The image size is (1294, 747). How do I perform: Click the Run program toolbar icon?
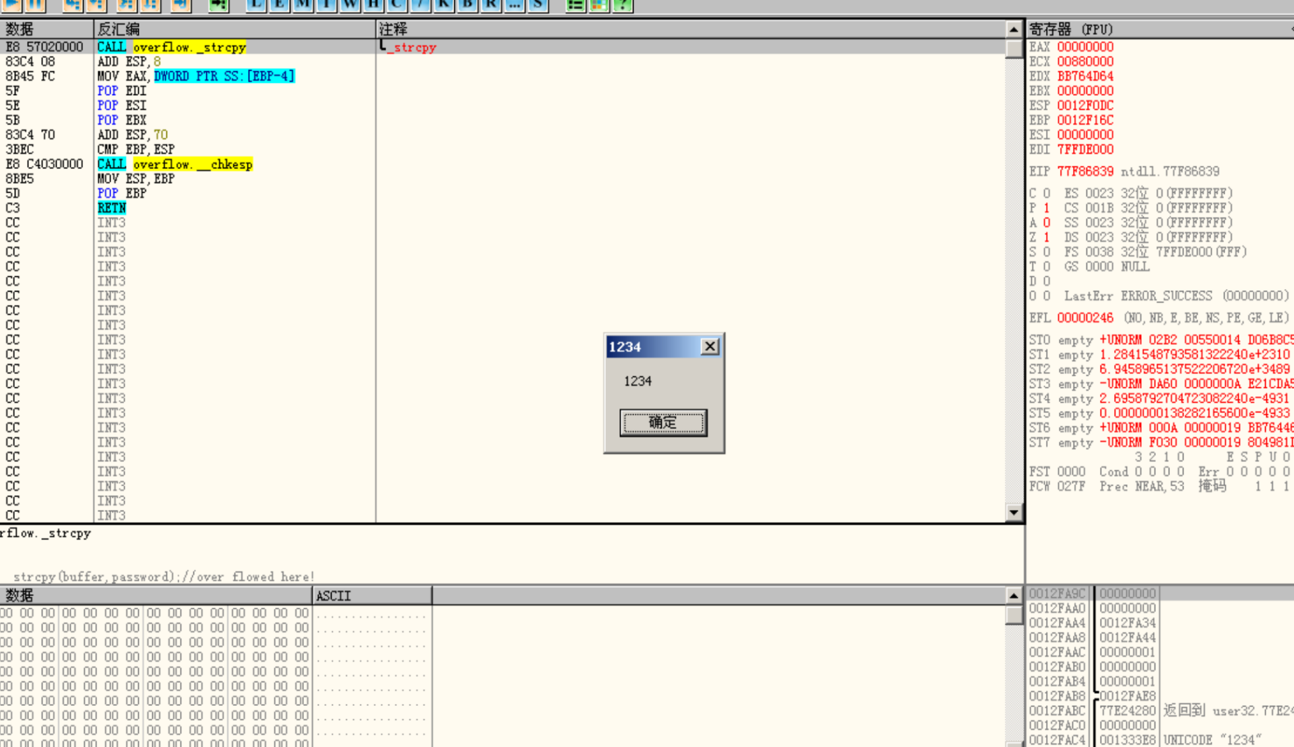point(12,4)
